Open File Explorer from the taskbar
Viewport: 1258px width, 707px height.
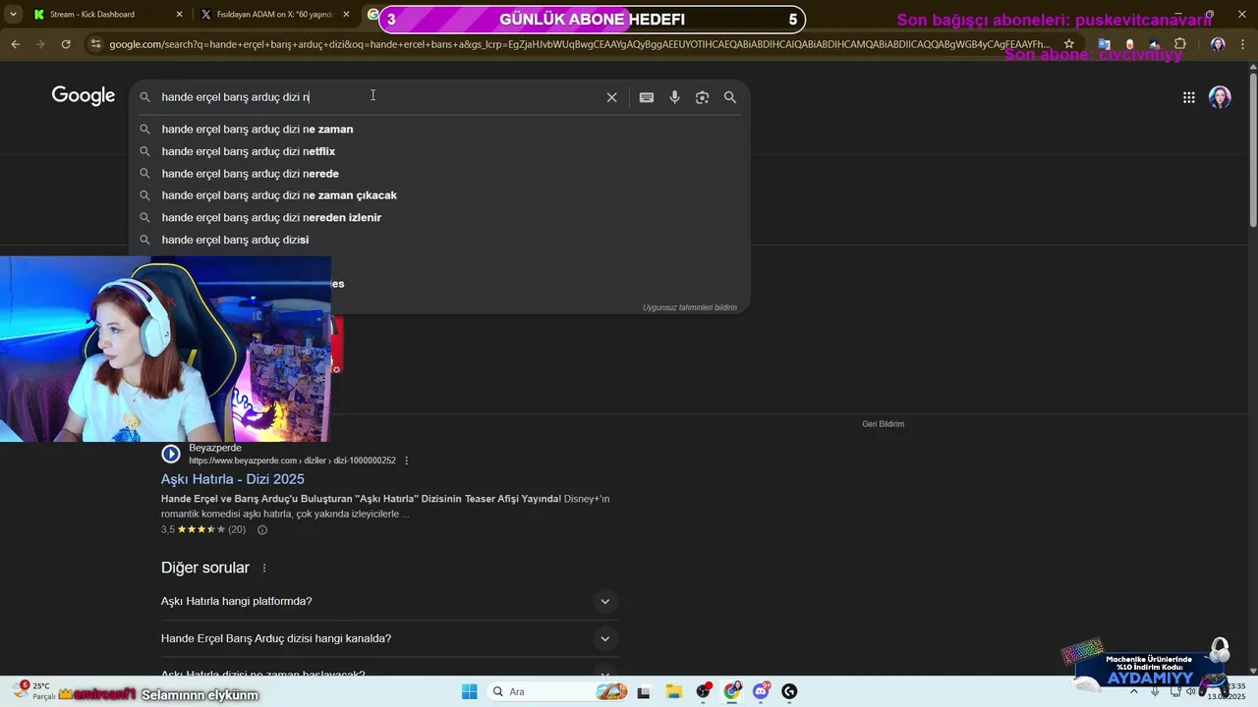[x=673, y=691]
